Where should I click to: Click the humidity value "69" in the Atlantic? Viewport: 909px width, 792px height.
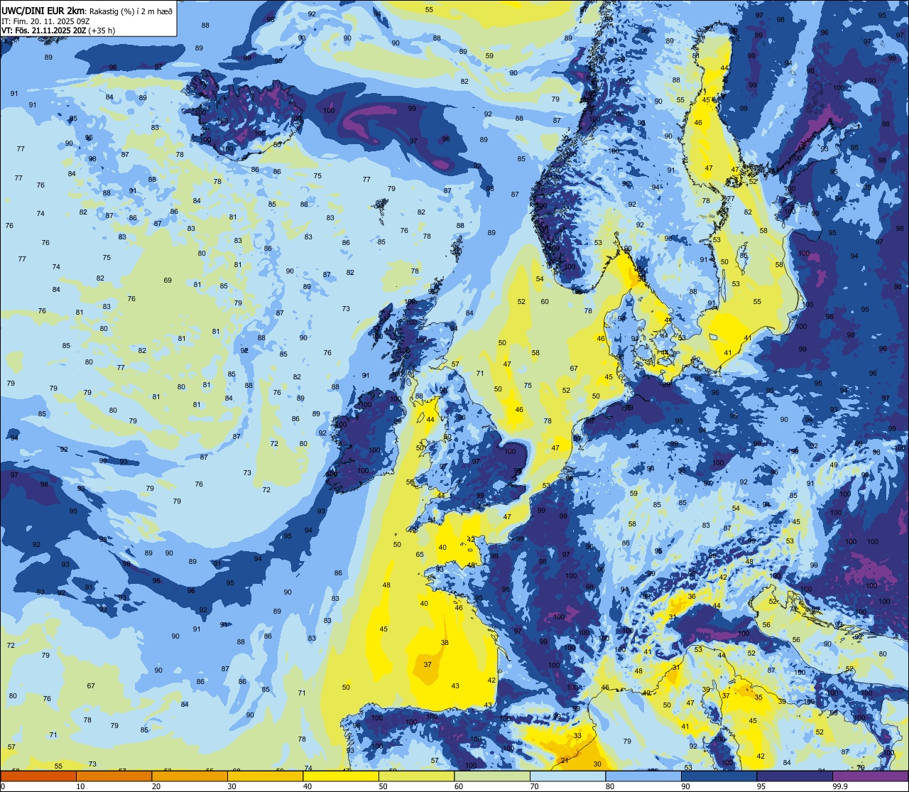[x=168, y=280]
